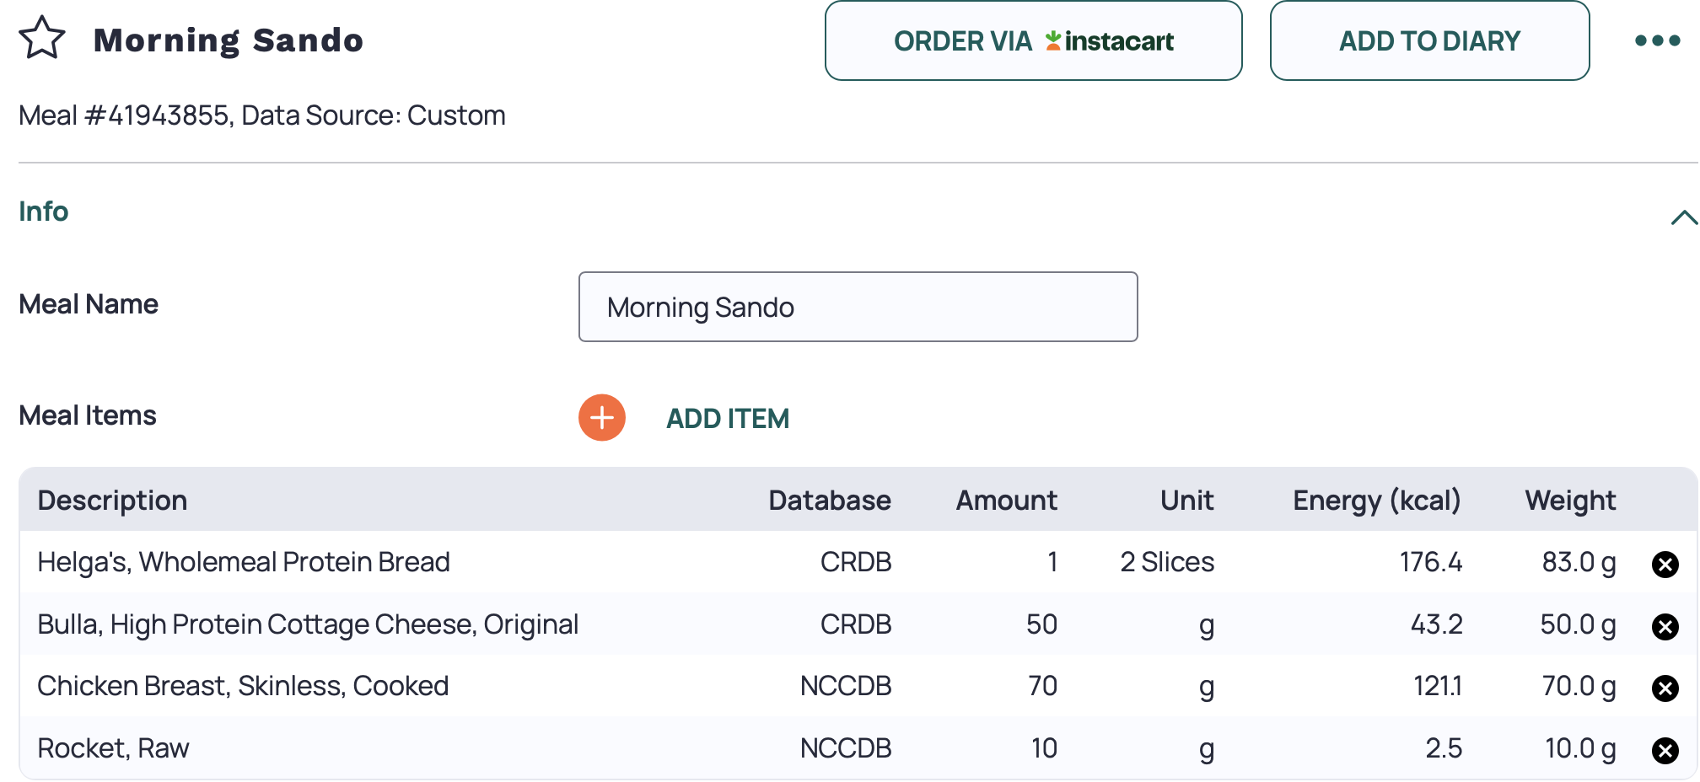1700x782 pixels.
Task: Change the Cottage Cheese amount 50
Action: pos(1041,624)
